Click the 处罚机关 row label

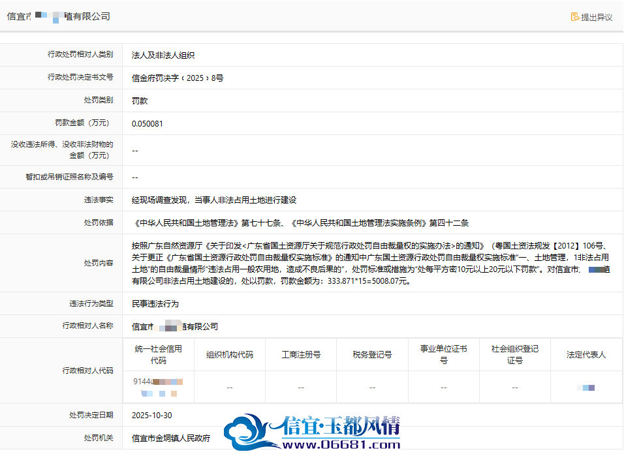point(99,438)
